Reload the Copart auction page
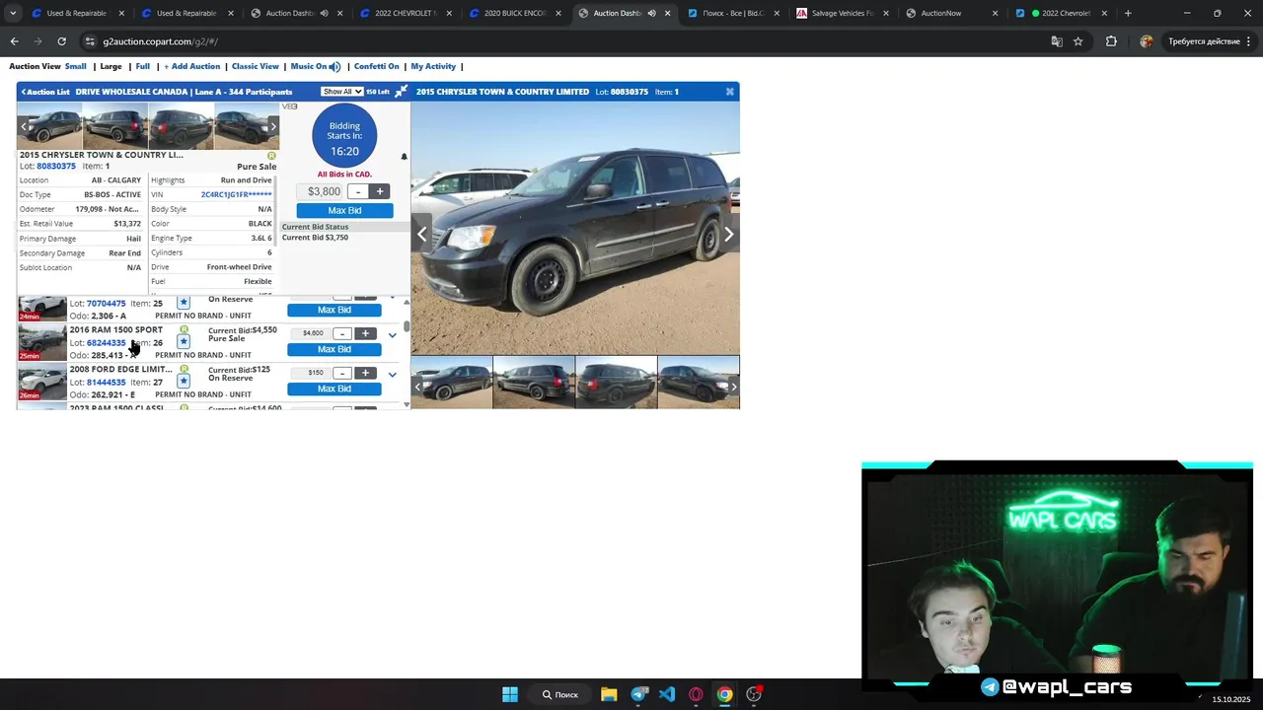 point(61,41)
